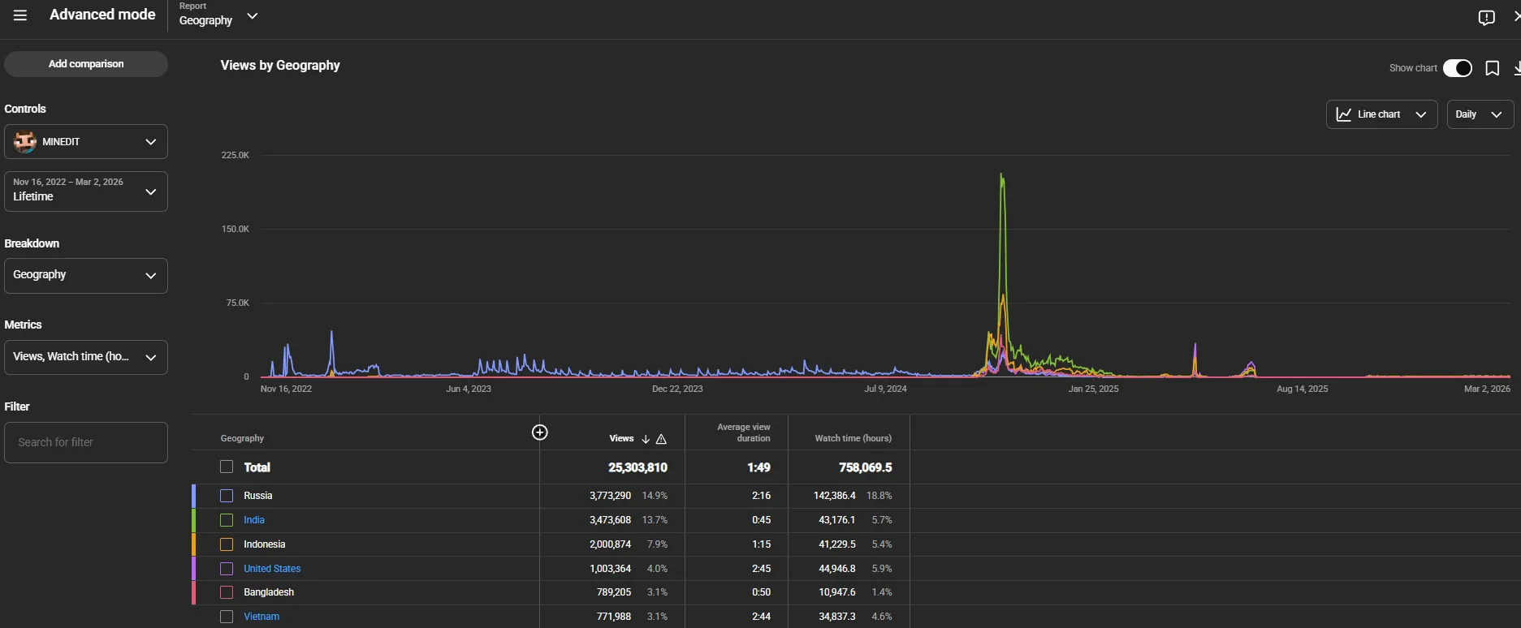Save report with the bookmark icon
The width and height of the screenshot is (1521, 628).
click(x=1492, y=68)
